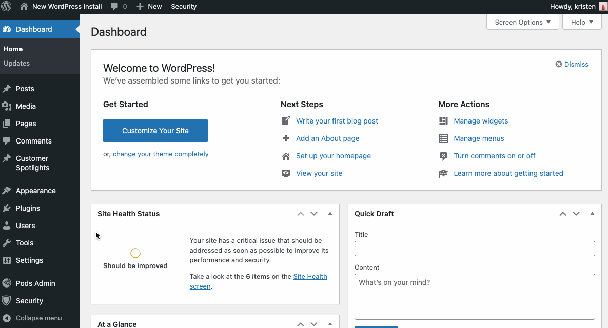Open Security in the top admin bar
The image size is (608, 328).
[184, 7]
